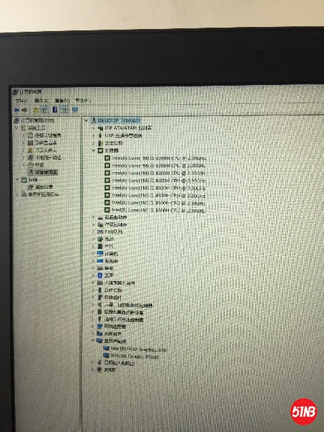Viewport: 324px width, 432px height.
Task: Click the 蓝牙 Bluetooth icon
Action: [101, 275]
